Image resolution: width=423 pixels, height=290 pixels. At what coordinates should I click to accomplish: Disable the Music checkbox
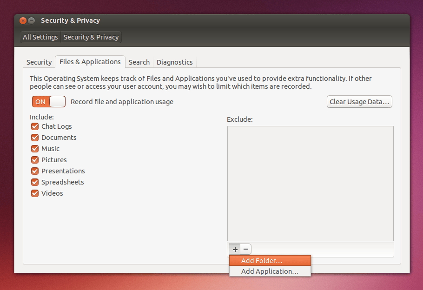pyautogui.click(x=35, y=149)
